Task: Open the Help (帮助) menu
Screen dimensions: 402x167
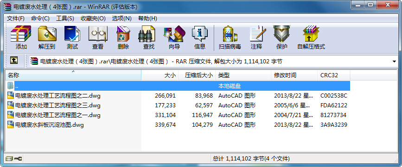Action: 147,19
